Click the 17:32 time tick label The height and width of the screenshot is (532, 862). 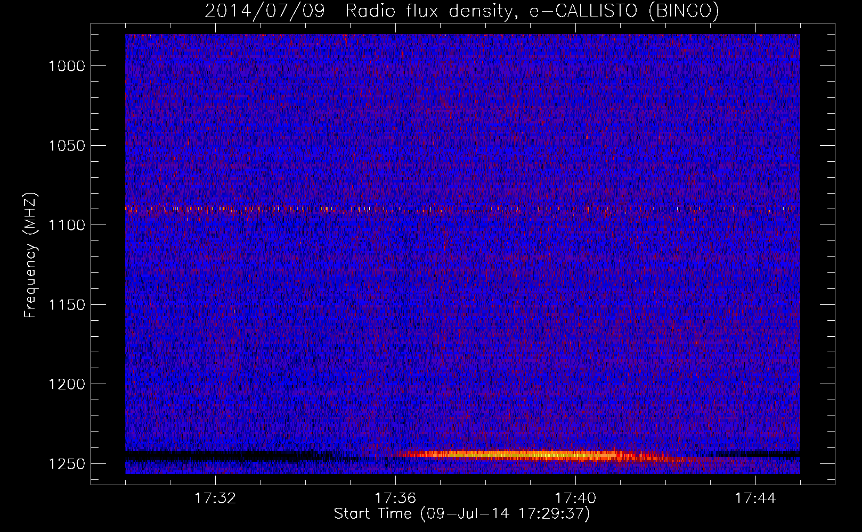[215, 498]
